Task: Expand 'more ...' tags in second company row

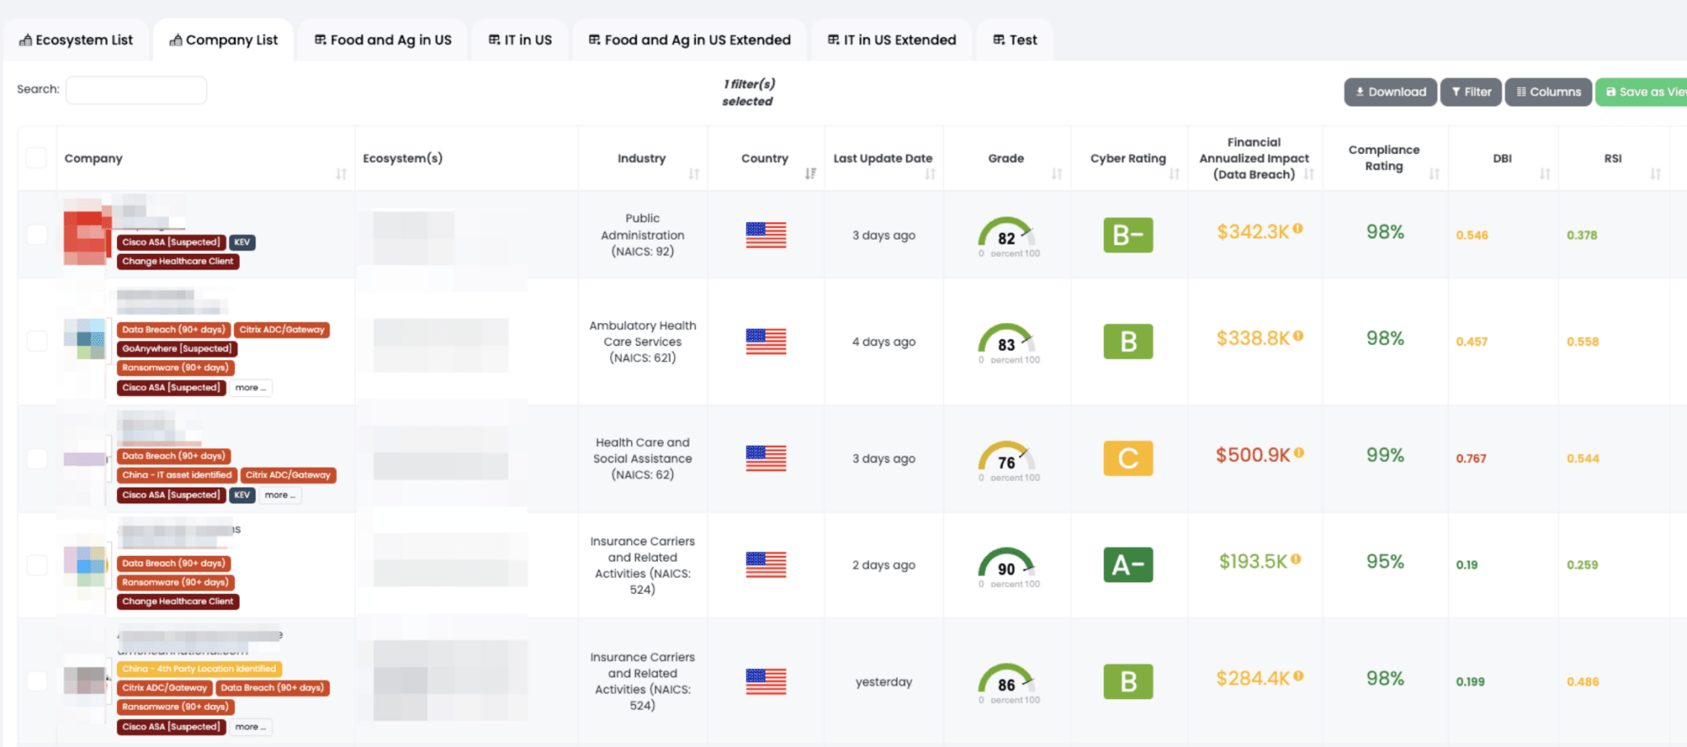Action: (x=250, y=388)
